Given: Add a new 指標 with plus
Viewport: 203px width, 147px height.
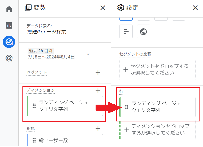Looking at the screenshot, I should (x=98, y=129).
